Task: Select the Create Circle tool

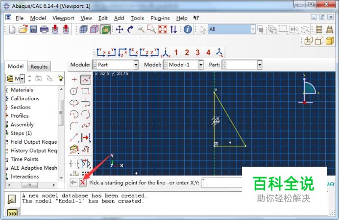Action: 74,91
